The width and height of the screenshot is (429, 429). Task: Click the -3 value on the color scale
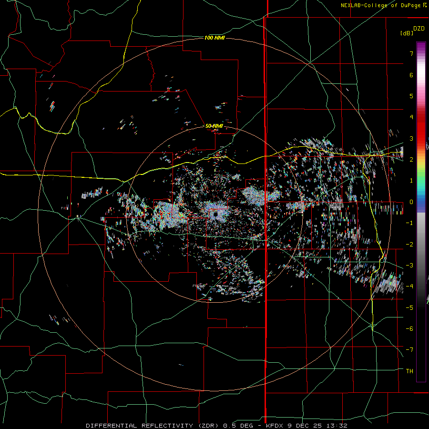pyautogui.click(x=409, y=266)
